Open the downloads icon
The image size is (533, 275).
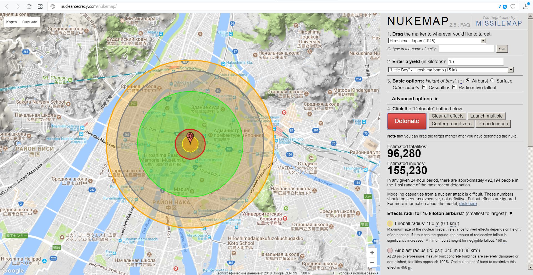pos(526,6)
